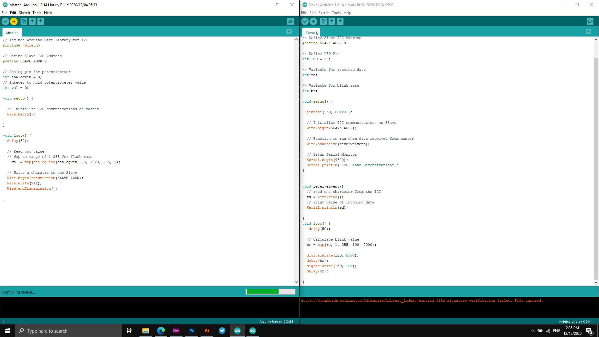The image size is (599, 337).
Task: Switch to second Arduino taskbar icon
Action: 252,331
